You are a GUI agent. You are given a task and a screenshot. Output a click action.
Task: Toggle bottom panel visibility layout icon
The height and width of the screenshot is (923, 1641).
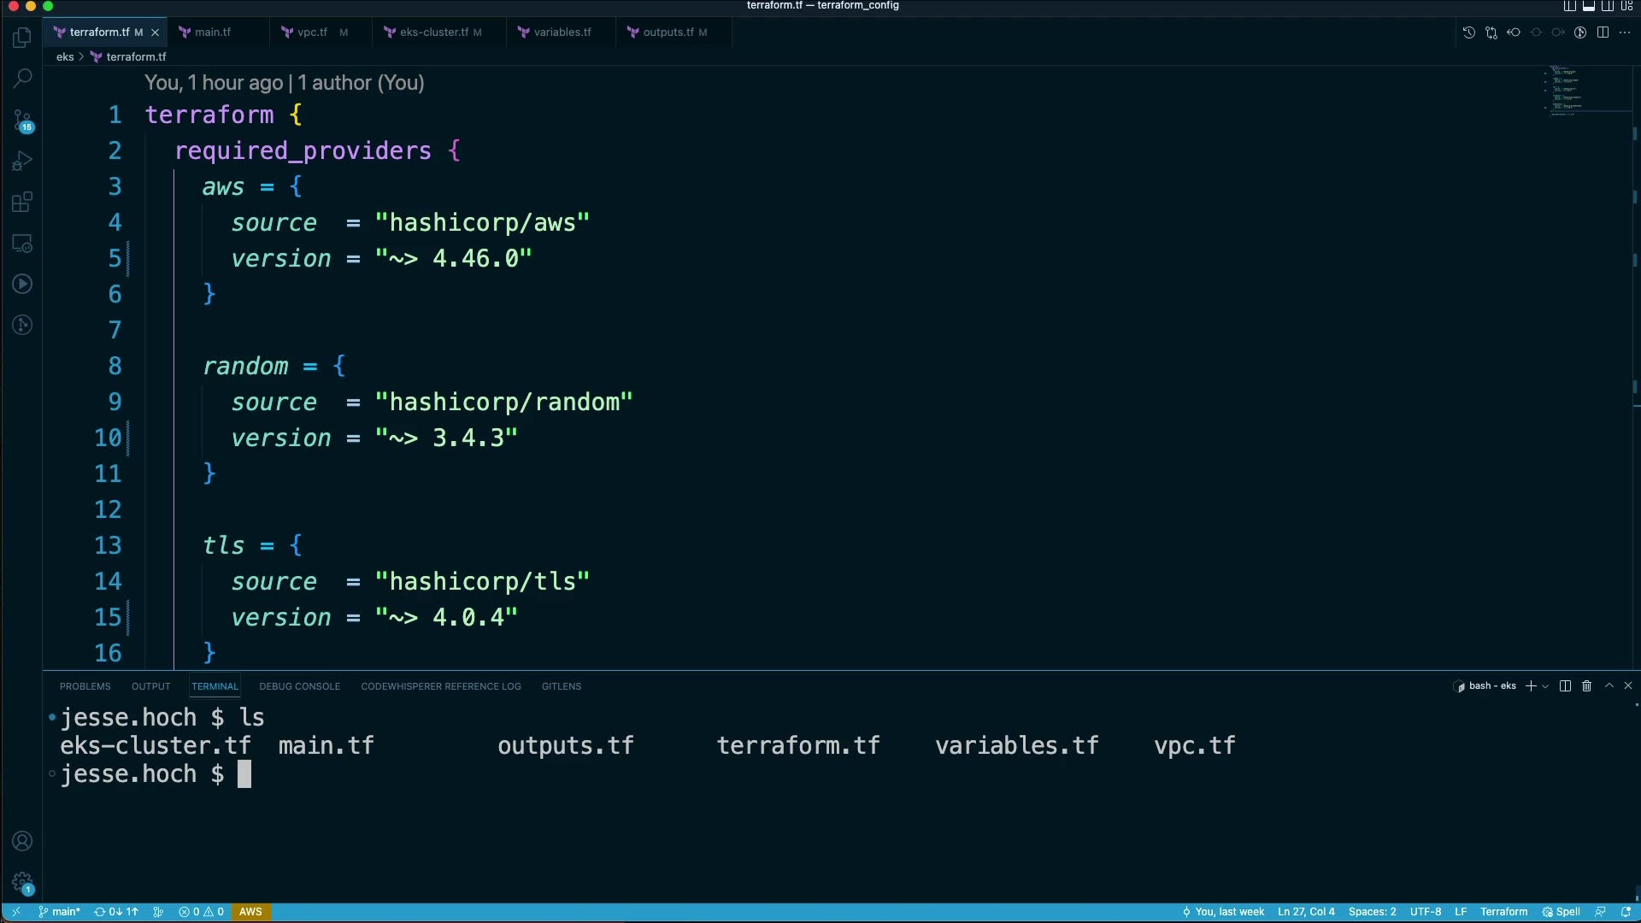[x=1589, y=6]
